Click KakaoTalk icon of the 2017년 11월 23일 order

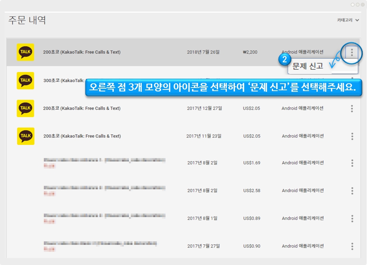pos(26,136)
